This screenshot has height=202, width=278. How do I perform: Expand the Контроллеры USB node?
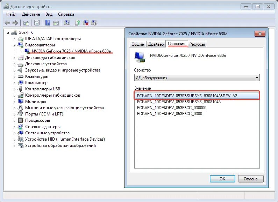pyautogui.click(x=14, y=89)
